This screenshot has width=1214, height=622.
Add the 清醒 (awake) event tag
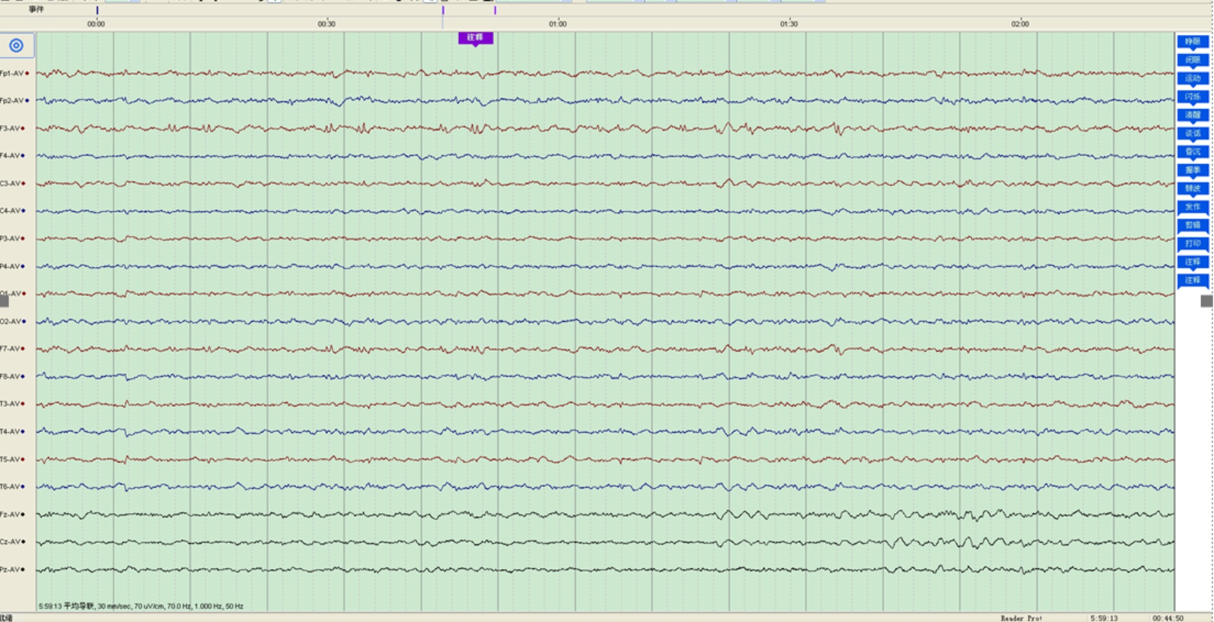tap(1192, 115)
